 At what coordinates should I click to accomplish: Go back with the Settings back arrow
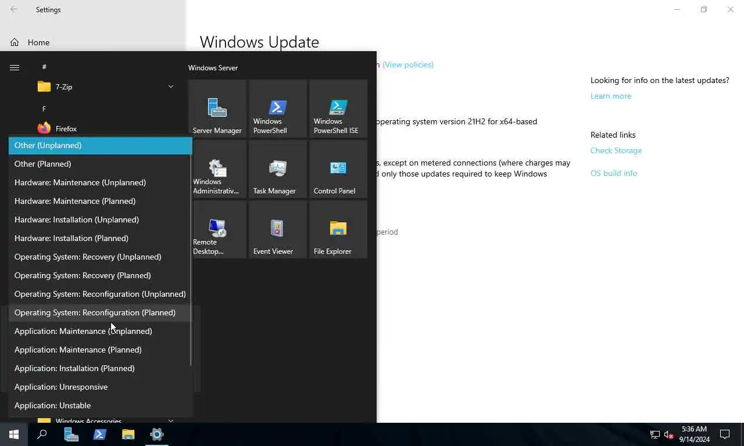click(14, 9)
